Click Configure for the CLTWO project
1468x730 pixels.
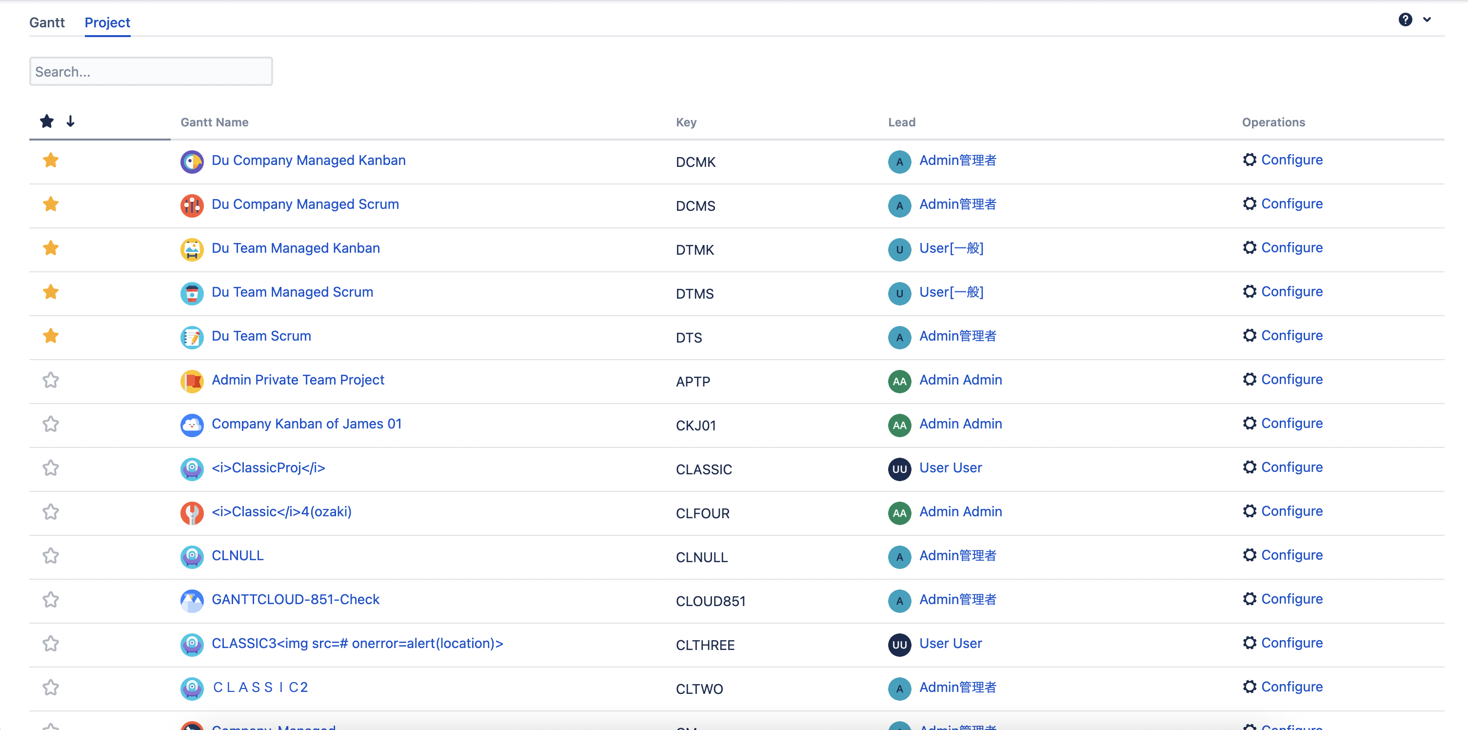point(1291,687)
